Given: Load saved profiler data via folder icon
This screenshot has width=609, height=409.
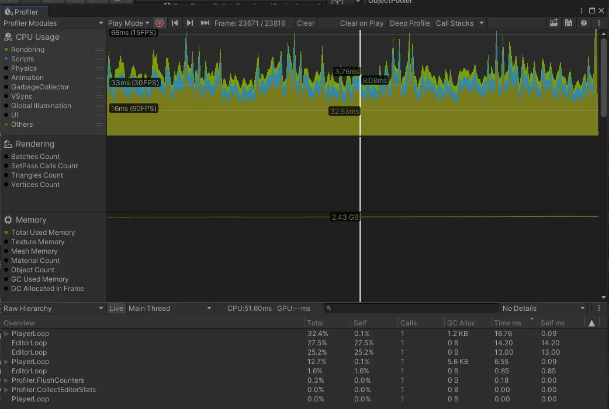Looking at the screenshot, I should (553, 23).
